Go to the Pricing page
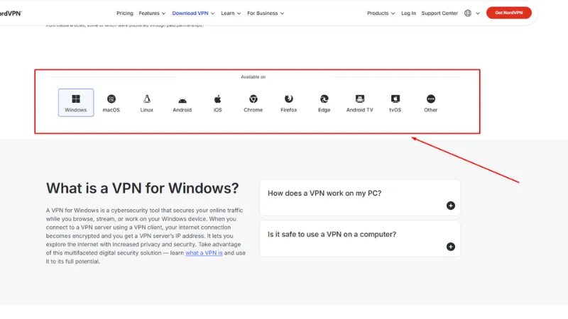This screenshot has width=568, height=319. [125, 13]
